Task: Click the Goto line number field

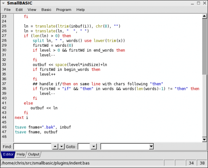Action: [x=84, y=147]
